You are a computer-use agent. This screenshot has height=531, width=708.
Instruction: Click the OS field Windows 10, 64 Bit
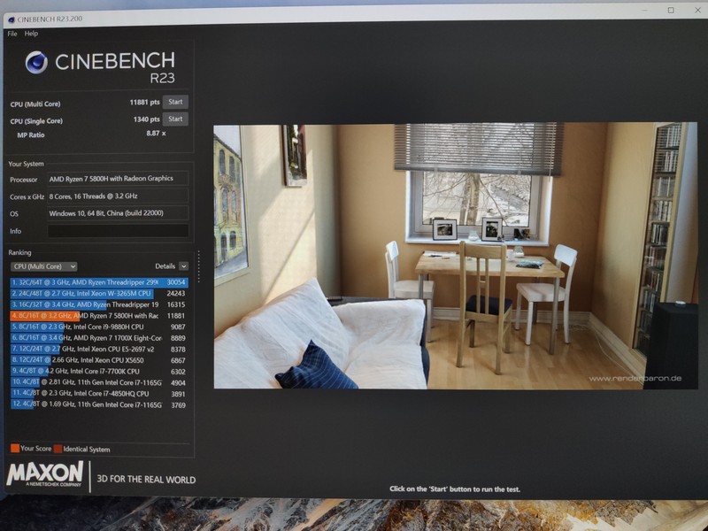tap(118, 213)
